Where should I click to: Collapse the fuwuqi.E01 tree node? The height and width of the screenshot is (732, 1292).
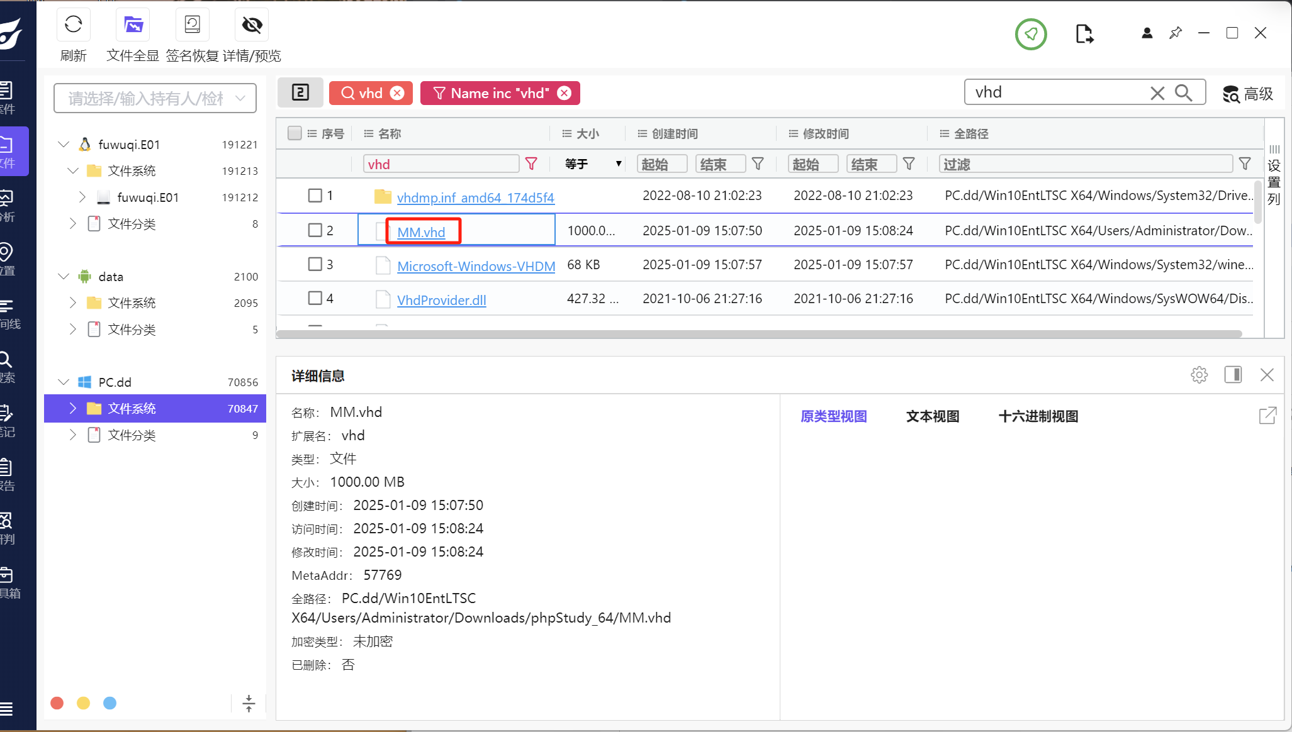(64, 145)
